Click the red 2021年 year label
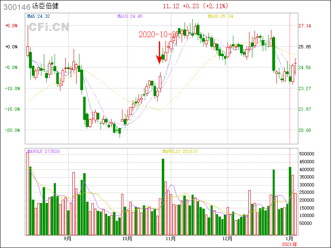 [289, 244]
